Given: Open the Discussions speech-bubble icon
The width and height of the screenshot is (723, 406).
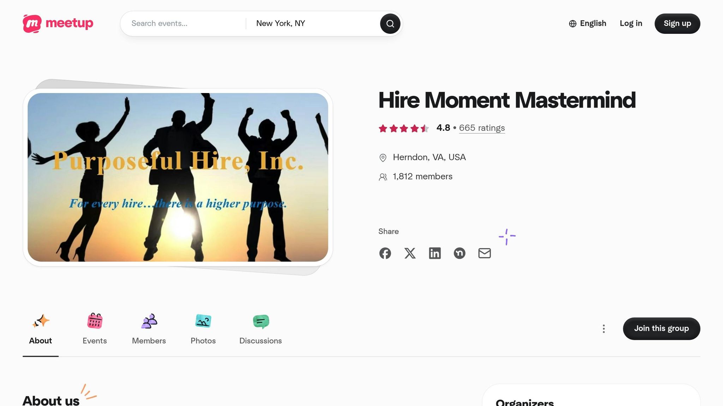Looking at the screenshot, I should [x=260, y=321].
